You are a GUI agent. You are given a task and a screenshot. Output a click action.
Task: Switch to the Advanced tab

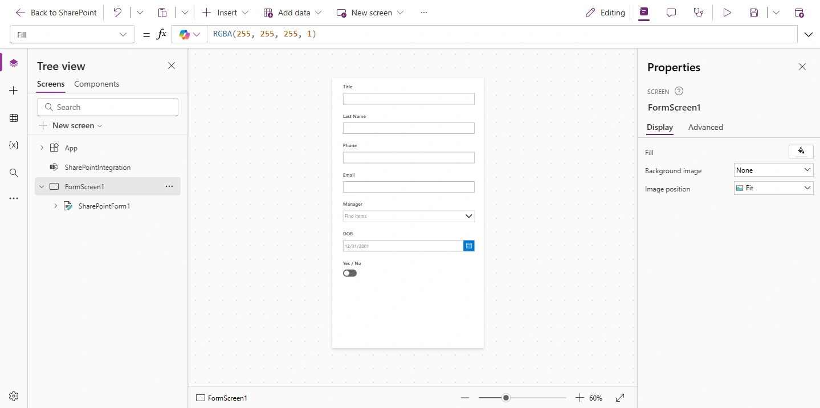[x=705, y=128]
